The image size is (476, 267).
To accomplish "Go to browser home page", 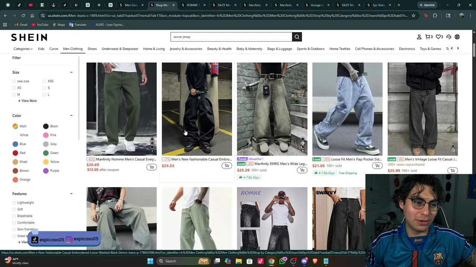I will pyautogui.click(x=32, y=16).
